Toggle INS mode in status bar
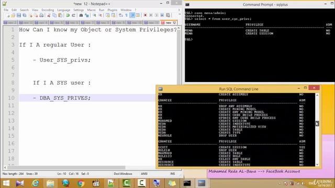335x188 pixels. point(173,174)
